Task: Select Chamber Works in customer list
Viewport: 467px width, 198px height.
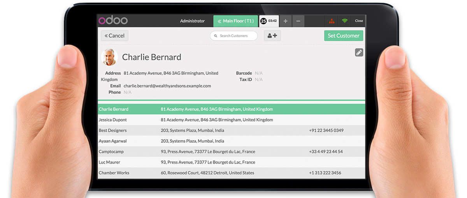Action: tap(231, 173)
